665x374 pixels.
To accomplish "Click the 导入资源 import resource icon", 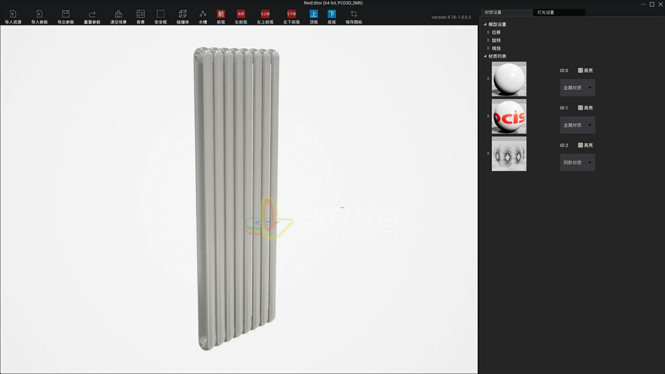I will (x=13, y=17).
